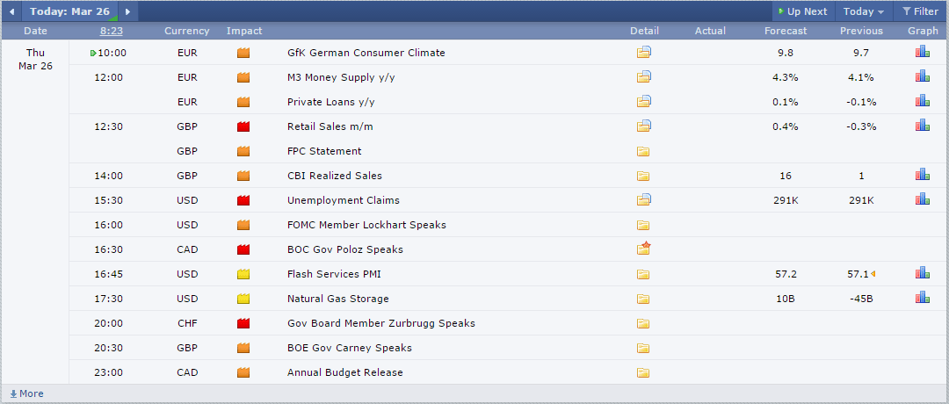Click CHF currency in the 20:00 row
This screenshot has height=404, width=949.
[187, 323]
